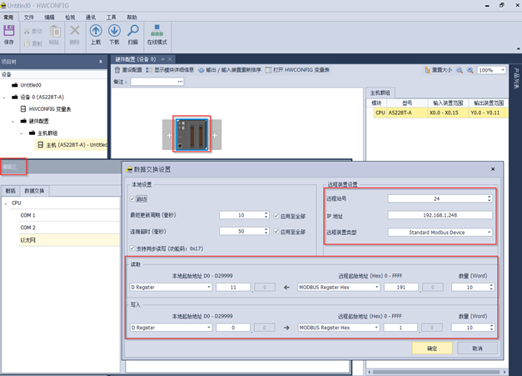Click the 保存 (Save) toolbar icon
Viewport: 522px width, 376px height.
click(9, 34)
